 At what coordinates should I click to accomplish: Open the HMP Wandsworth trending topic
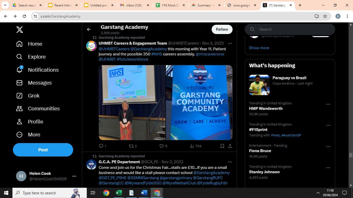[x=266, y=109]
